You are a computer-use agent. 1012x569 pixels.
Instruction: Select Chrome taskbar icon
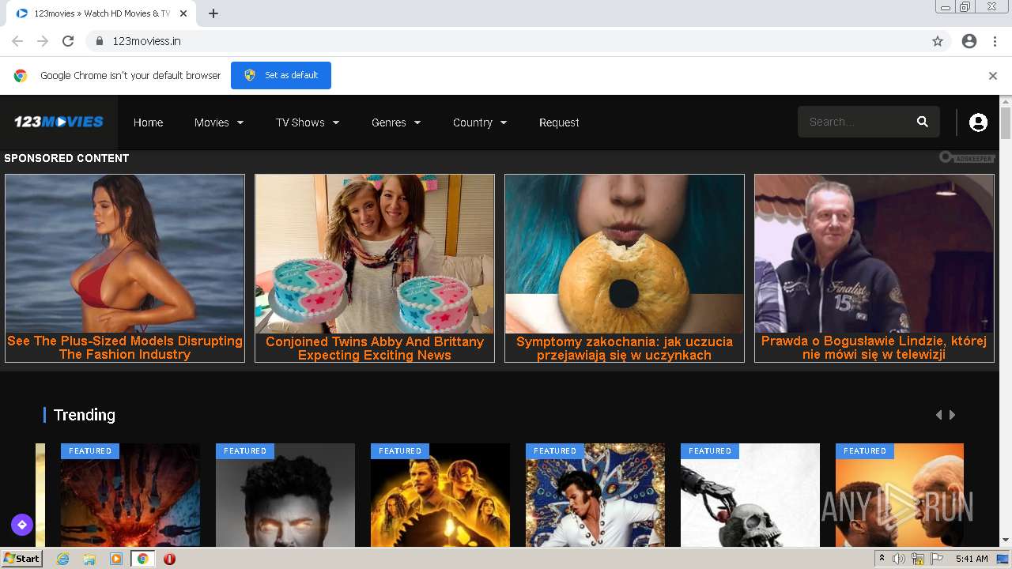pos(143,559)
